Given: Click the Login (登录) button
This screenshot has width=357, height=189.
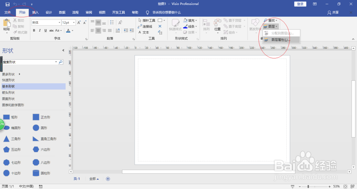Looking at the screenshot, I should coord(300,4).
